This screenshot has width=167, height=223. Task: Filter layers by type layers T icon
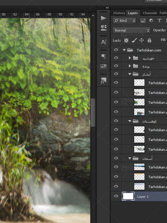click(159, 21)
